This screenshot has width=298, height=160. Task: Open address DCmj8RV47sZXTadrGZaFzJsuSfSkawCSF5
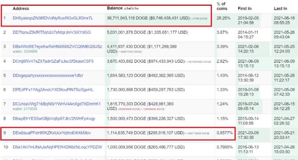tap(53, 61)
